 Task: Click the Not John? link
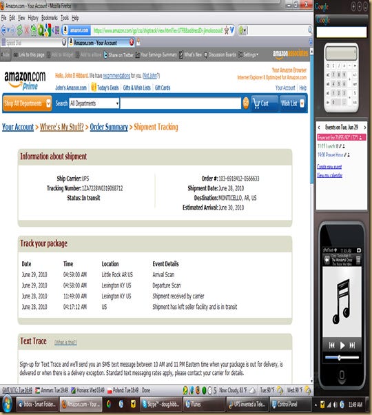pos(151,76)
